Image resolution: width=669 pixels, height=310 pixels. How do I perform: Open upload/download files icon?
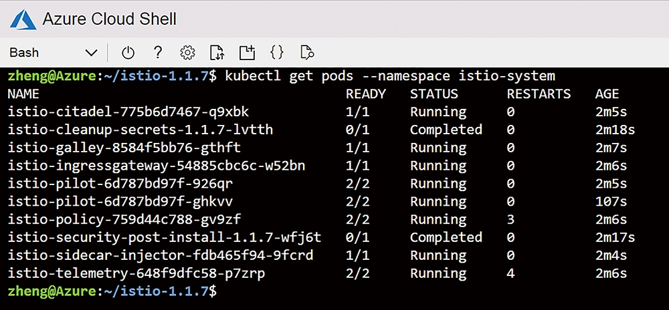click(217, 53)
